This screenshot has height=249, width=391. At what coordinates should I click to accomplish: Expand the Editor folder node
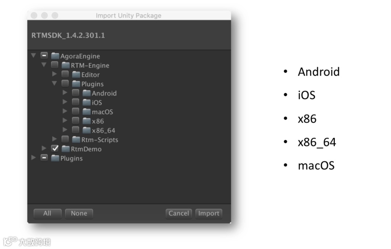tap(54, 74)
